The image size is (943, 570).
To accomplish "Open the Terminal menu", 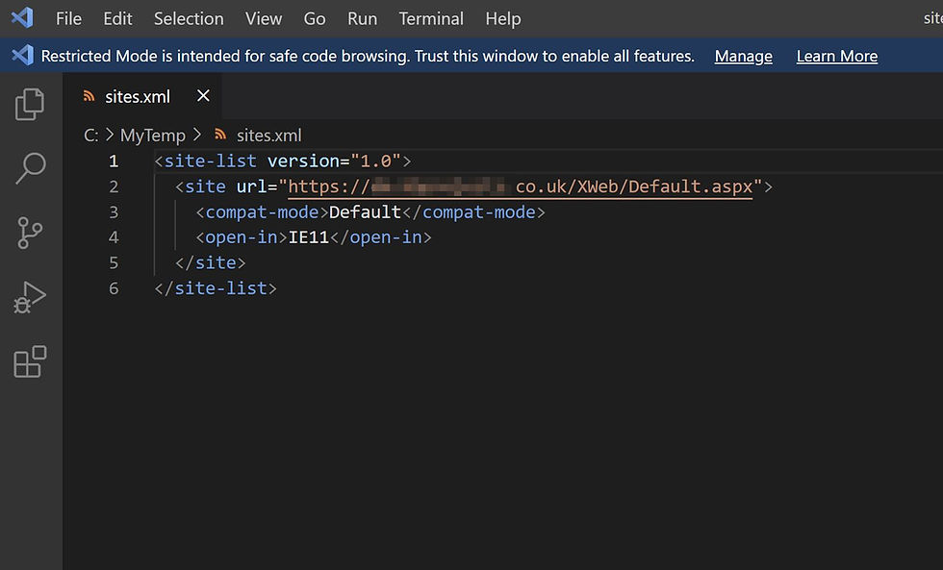I will [431, 18].
